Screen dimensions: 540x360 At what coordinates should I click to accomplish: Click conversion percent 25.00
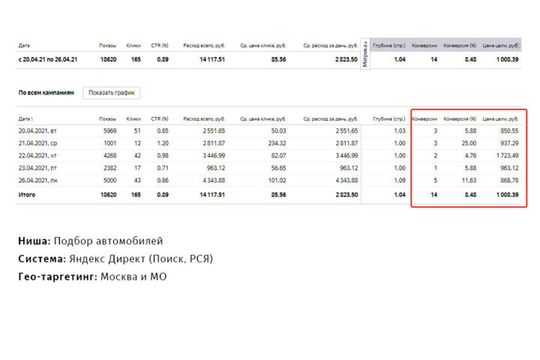point(469,143)
